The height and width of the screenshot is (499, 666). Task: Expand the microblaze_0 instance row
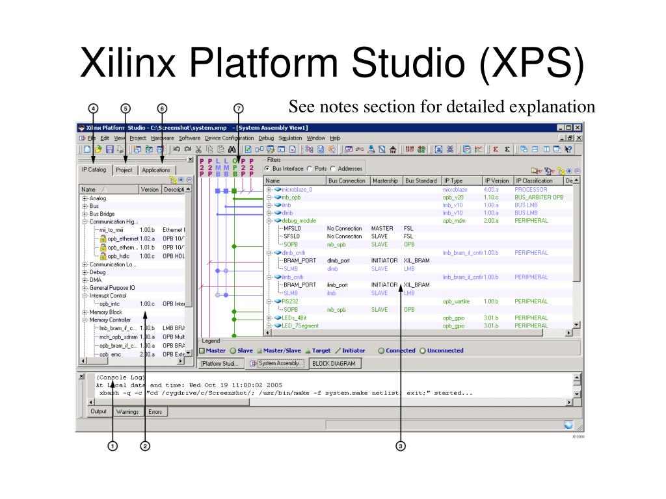pyautogui.click(x=269, y=190)
